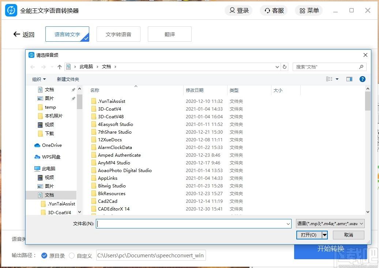Select the AlarmClockData folder
The height and width of the screenshot is (268, 379).
pos(115,147)
